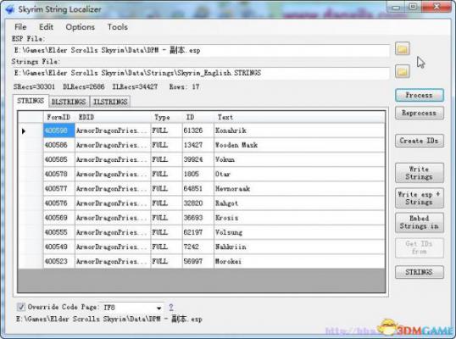
Task: Select the text cell Vokun
Action: [x=299, y=159]
